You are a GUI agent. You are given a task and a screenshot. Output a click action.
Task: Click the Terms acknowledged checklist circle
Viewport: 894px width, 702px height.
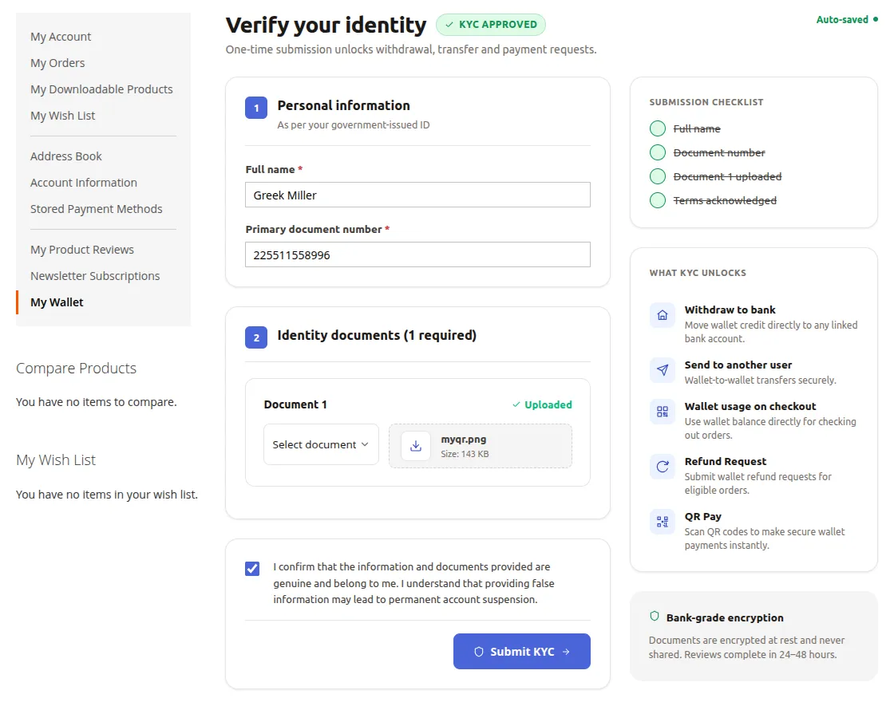[x=658, y=200]
